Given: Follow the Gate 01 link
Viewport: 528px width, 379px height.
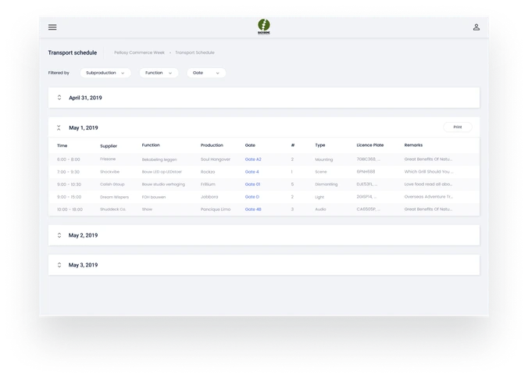Looking at the screenshot, I should 252,184.
